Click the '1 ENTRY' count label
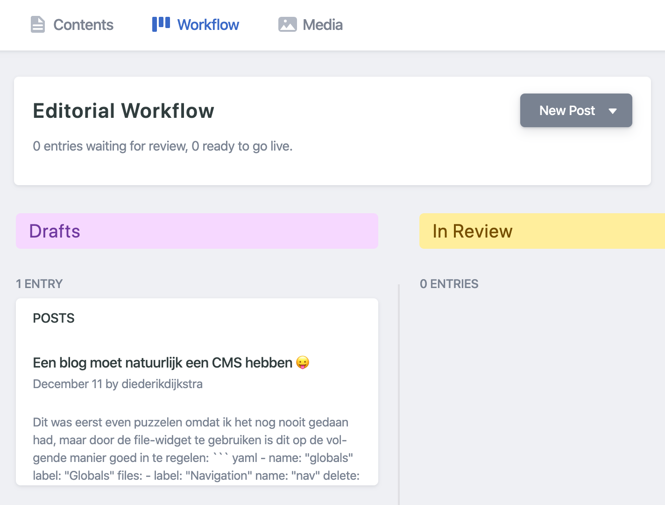Image resolution: width=665 pixels, height=505 pixels. point(39,284)
